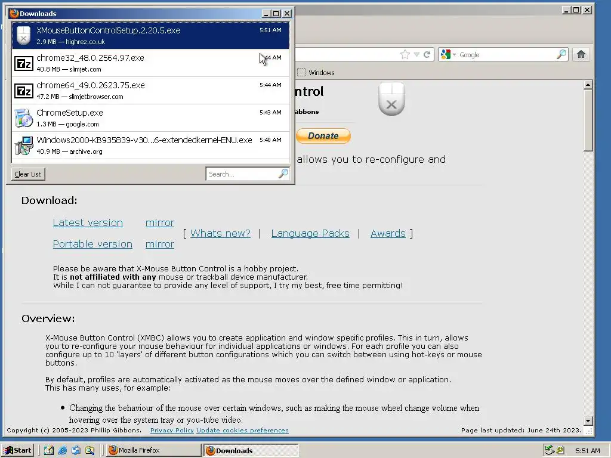Image resolution: width=611 pixels, height=458 pixels.
Task: Select the chrome32_48.0.2564.97.exe entry
Action: [150, 63]
